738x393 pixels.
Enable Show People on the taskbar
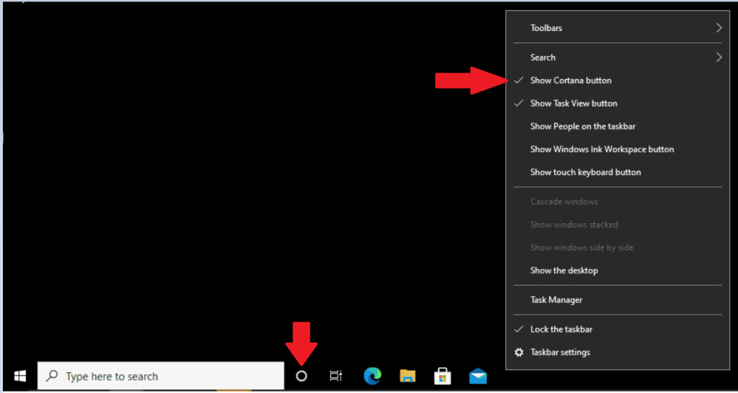pyautogui.click(x=582, y=127)
